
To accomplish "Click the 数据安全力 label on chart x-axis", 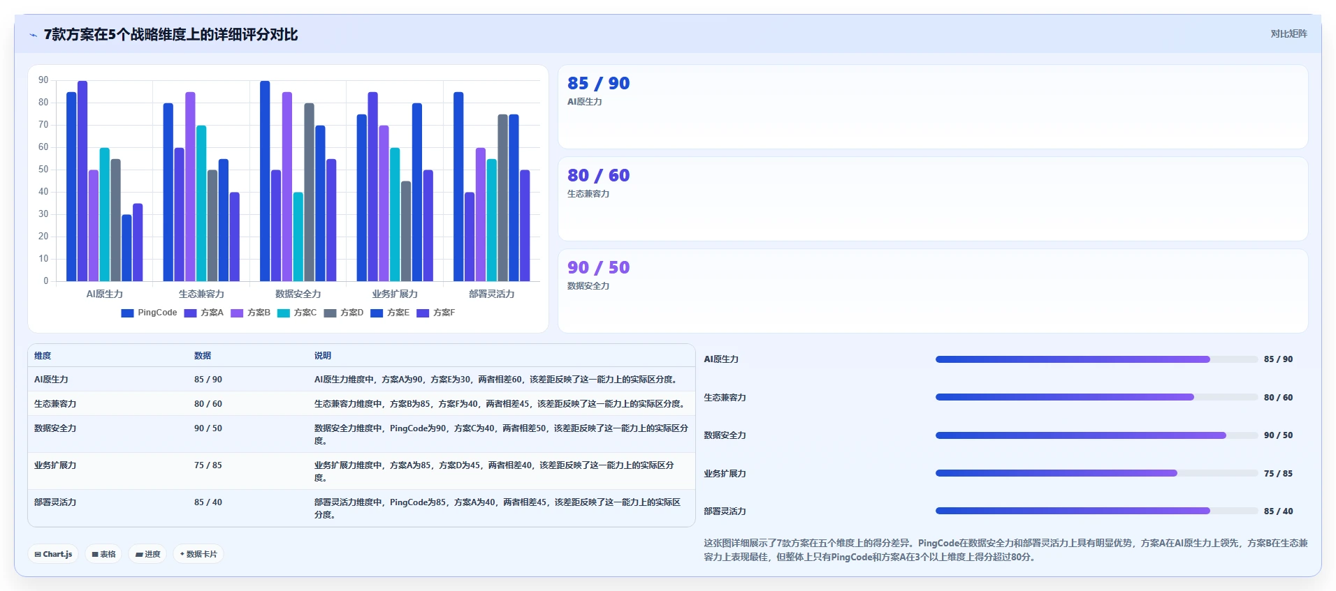I will pyautogui.click(x=298, y=294).
